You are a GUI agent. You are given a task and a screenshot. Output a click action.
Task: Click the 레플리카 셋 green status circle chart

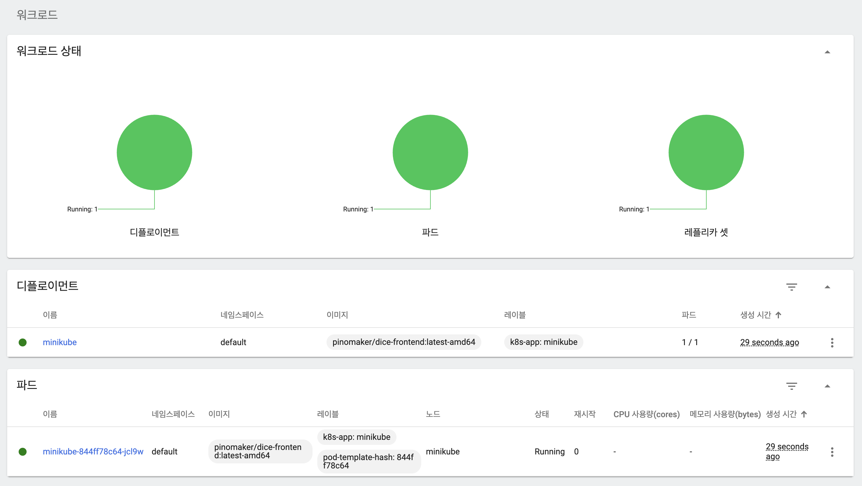pos(706,153)
